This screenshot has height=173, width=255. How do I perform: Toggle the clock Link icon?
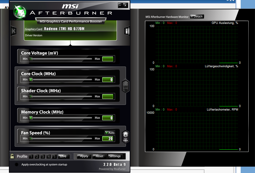(125, 86)
